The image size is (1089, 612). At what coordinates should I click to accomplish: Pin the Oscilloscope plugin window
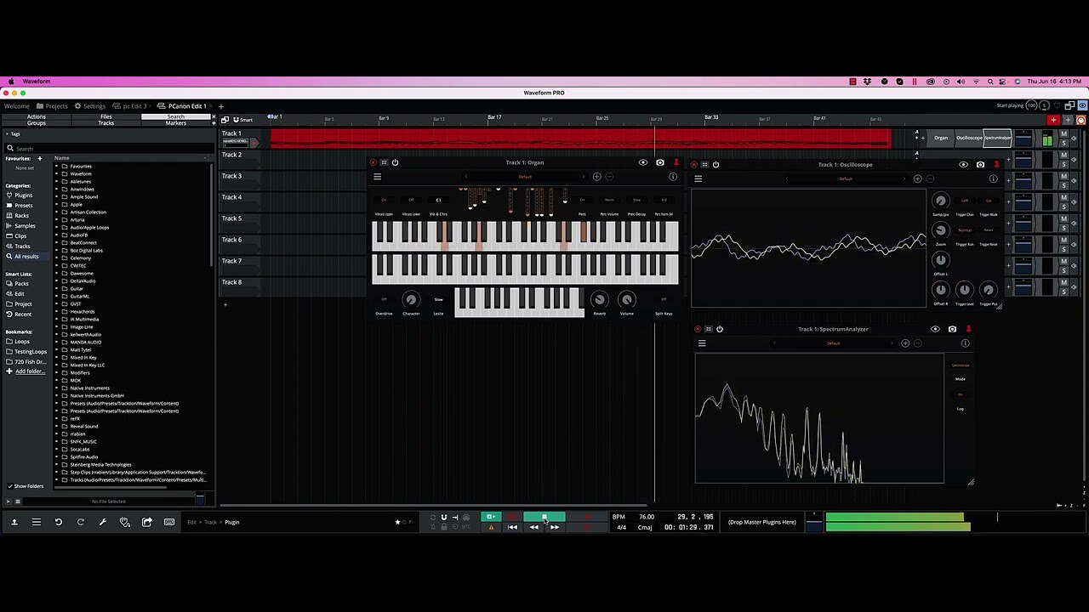coord(996,165)
